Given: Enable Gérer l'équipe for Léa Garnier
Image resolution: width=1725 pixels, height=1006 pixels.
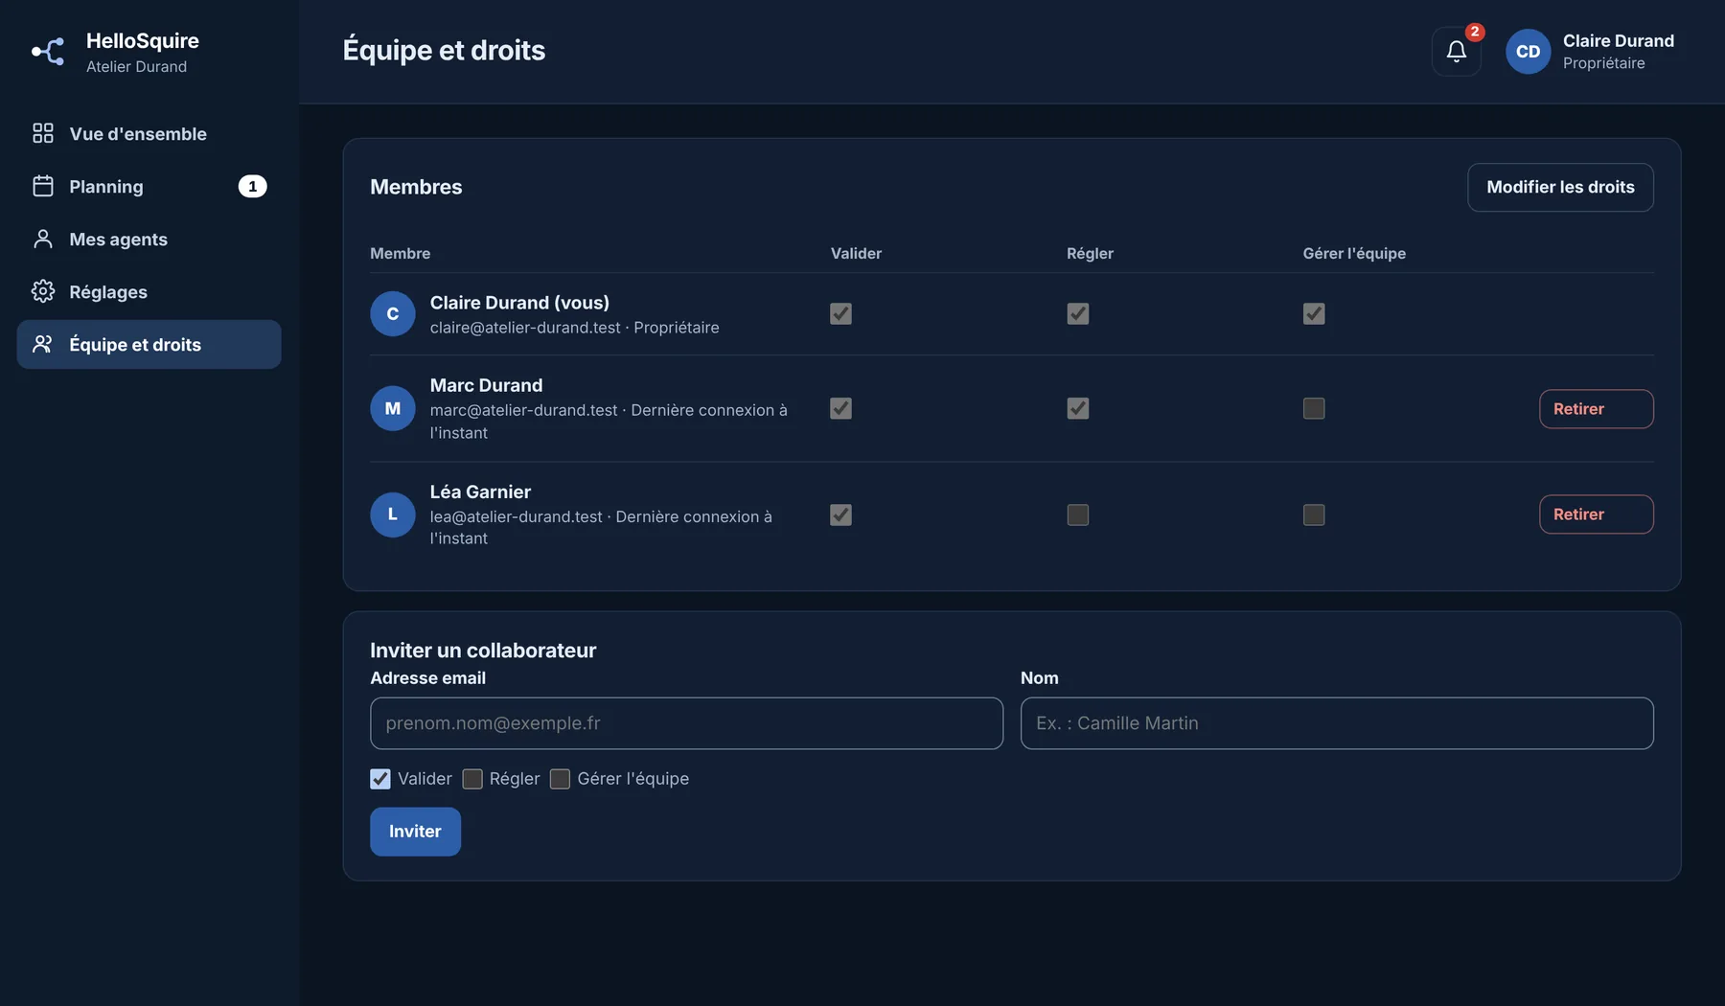Looking at the screenshot, I should (1314, 514).
